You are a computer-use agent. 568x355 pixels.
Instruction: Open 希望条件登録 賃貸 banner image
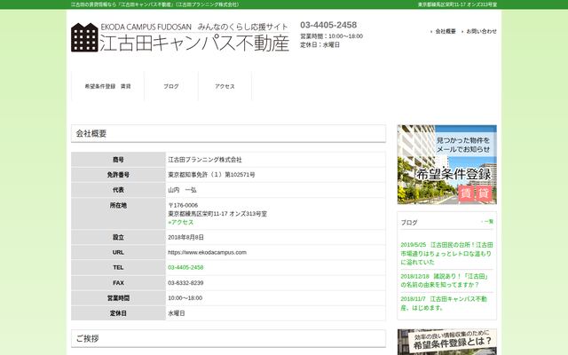tap(447, 164)
